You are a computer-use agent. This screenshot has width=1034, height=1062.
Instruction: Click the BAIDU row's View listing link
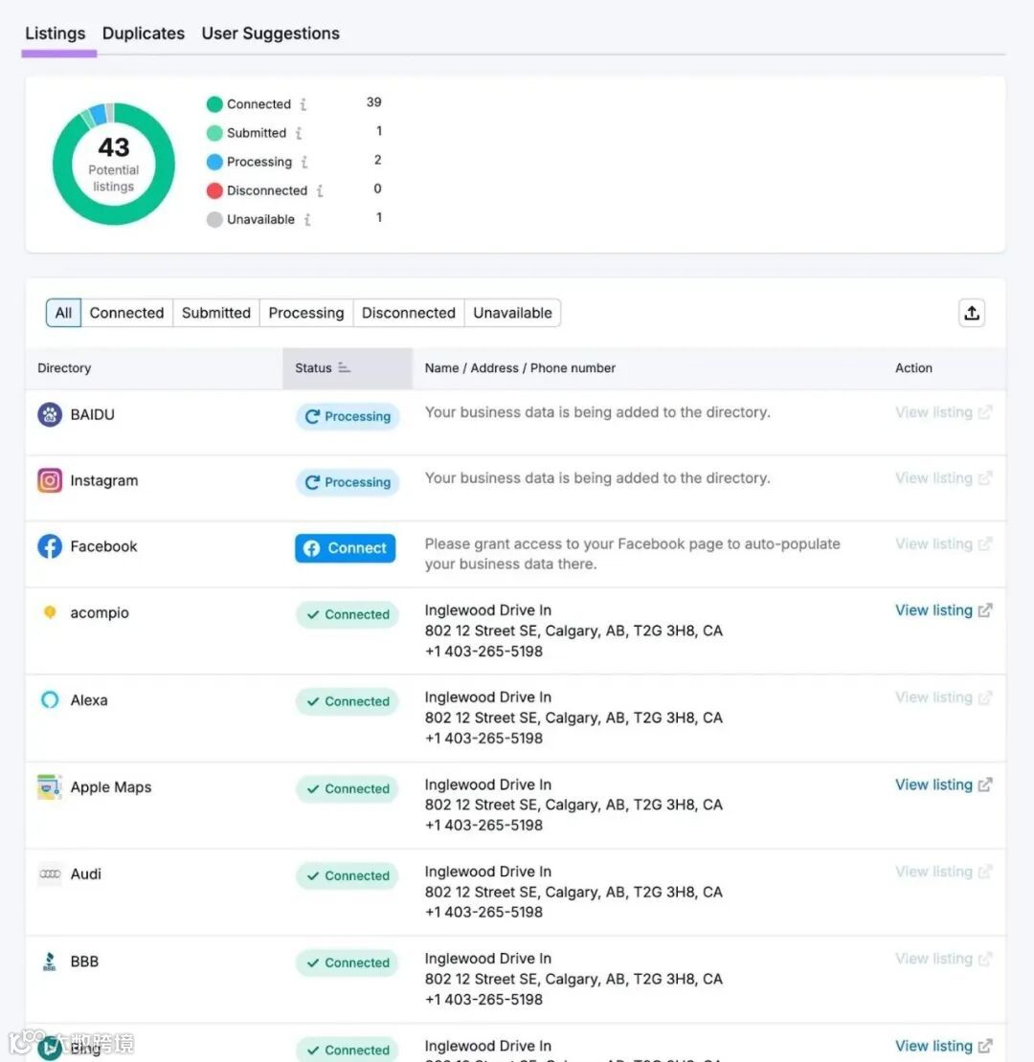tap(943, 412)
